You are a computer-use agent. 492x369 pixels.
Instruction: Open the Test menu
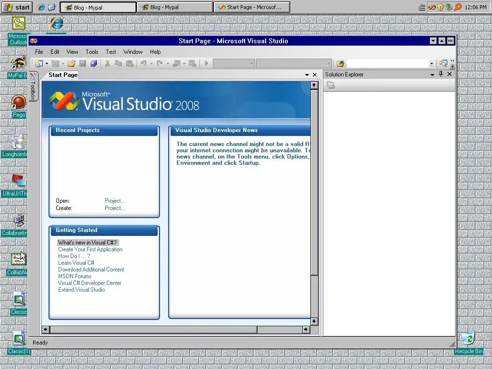[111, 52]
